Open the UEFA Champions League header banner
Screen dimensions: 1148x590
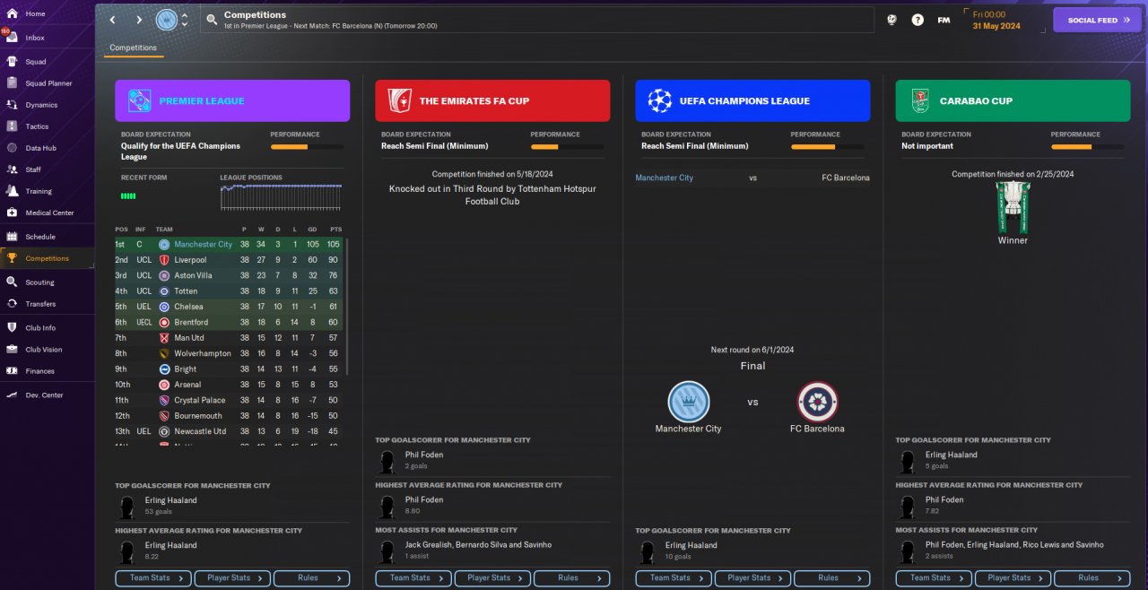(x=752, y=100)
